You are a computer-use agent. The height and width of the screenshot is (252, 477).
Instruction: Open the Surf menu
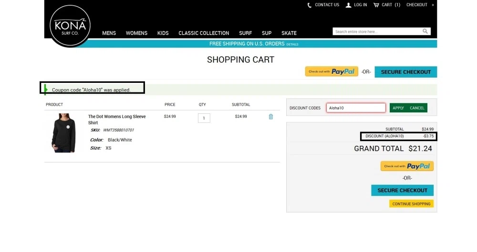246,33
